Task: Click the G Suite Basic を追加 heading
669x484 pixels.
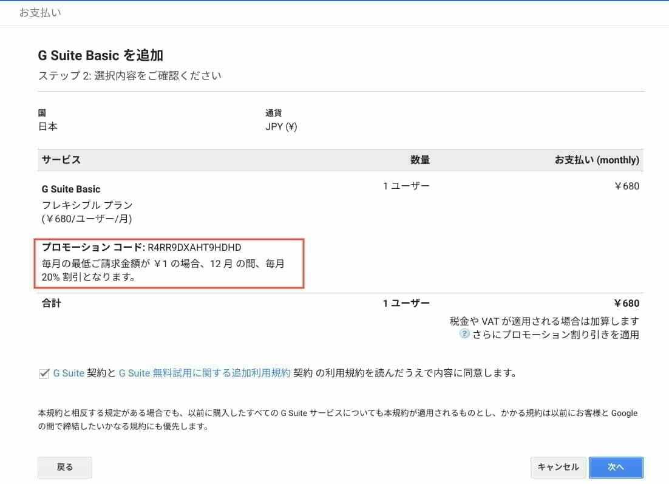Action: click(101, 55)
